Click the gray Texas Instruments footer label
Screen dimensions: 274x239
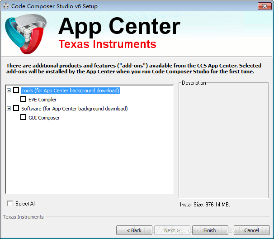(23, 217)
